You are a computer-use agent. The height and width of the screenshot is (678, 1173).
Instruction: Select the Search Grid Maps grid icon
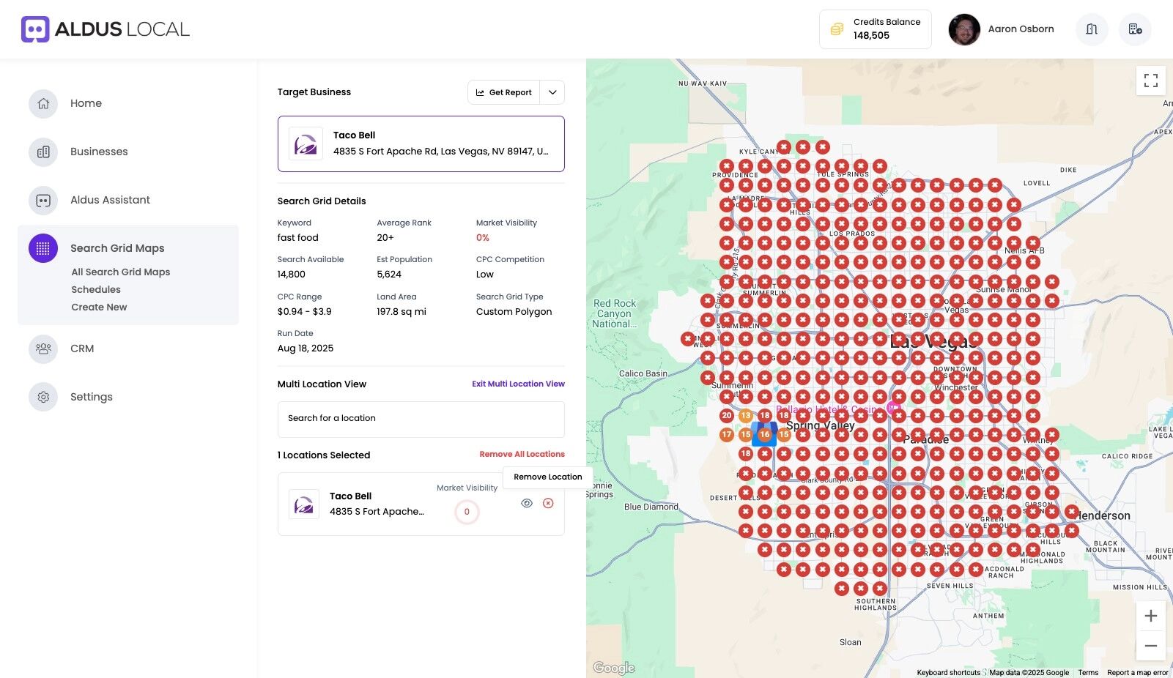tap(43, 248)
